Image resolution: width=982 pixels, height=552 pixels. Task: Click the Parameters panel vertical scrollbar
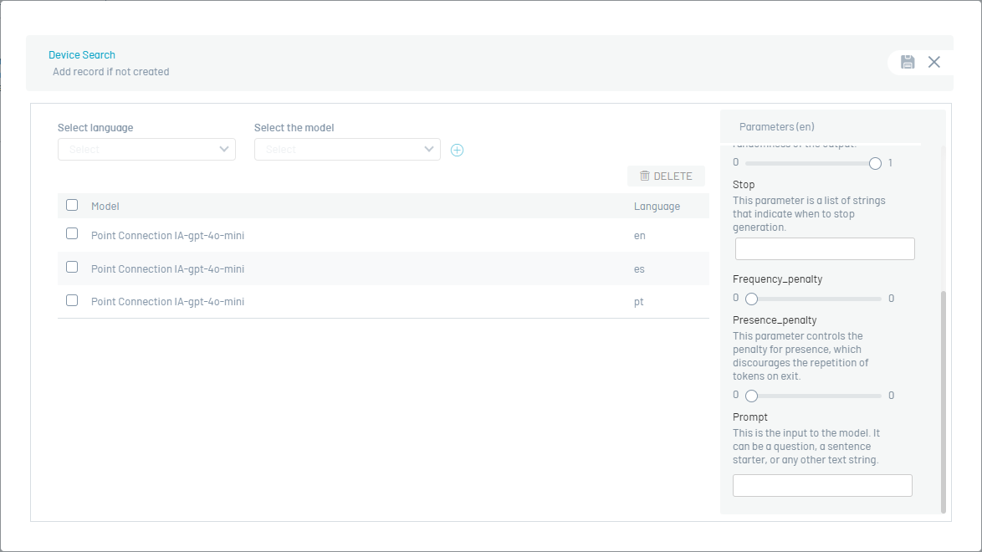(x=944, y=401)
